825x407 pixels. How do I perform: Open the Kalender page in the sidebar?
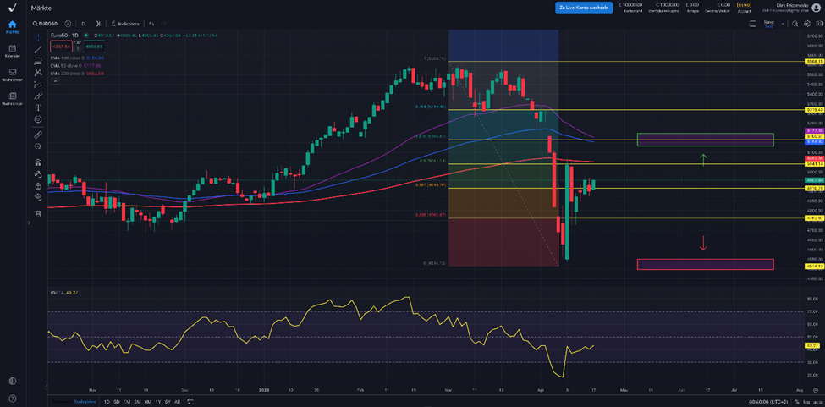(12, 51)
